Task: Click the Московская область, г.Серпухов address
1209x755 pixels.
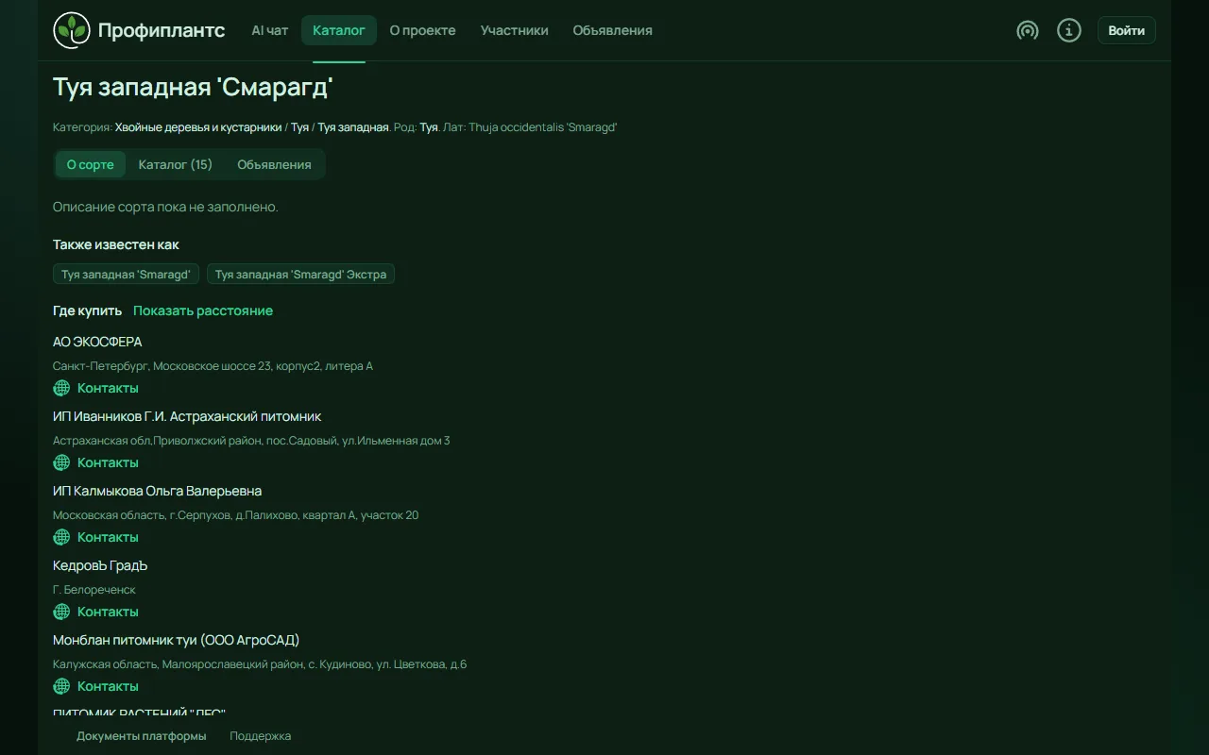Action: click(x=235, y=514)
